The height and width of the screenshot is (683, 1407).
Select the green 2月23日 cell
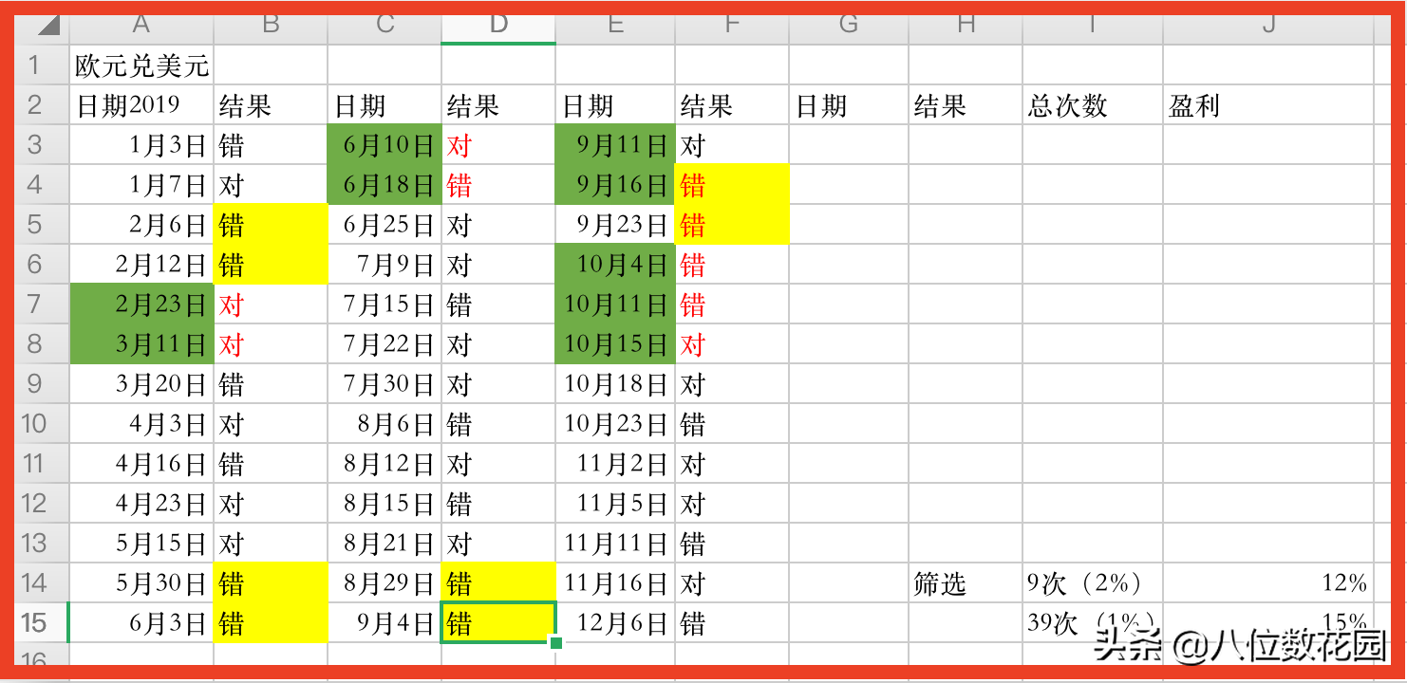tap(142, 305)
